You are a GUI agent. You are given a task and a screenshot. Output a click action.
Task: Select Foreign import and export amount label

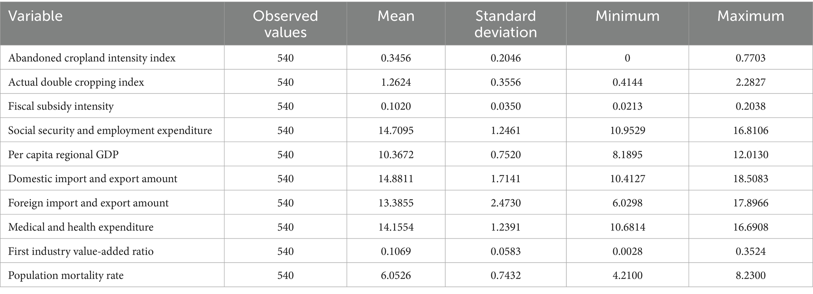[88, 203]
